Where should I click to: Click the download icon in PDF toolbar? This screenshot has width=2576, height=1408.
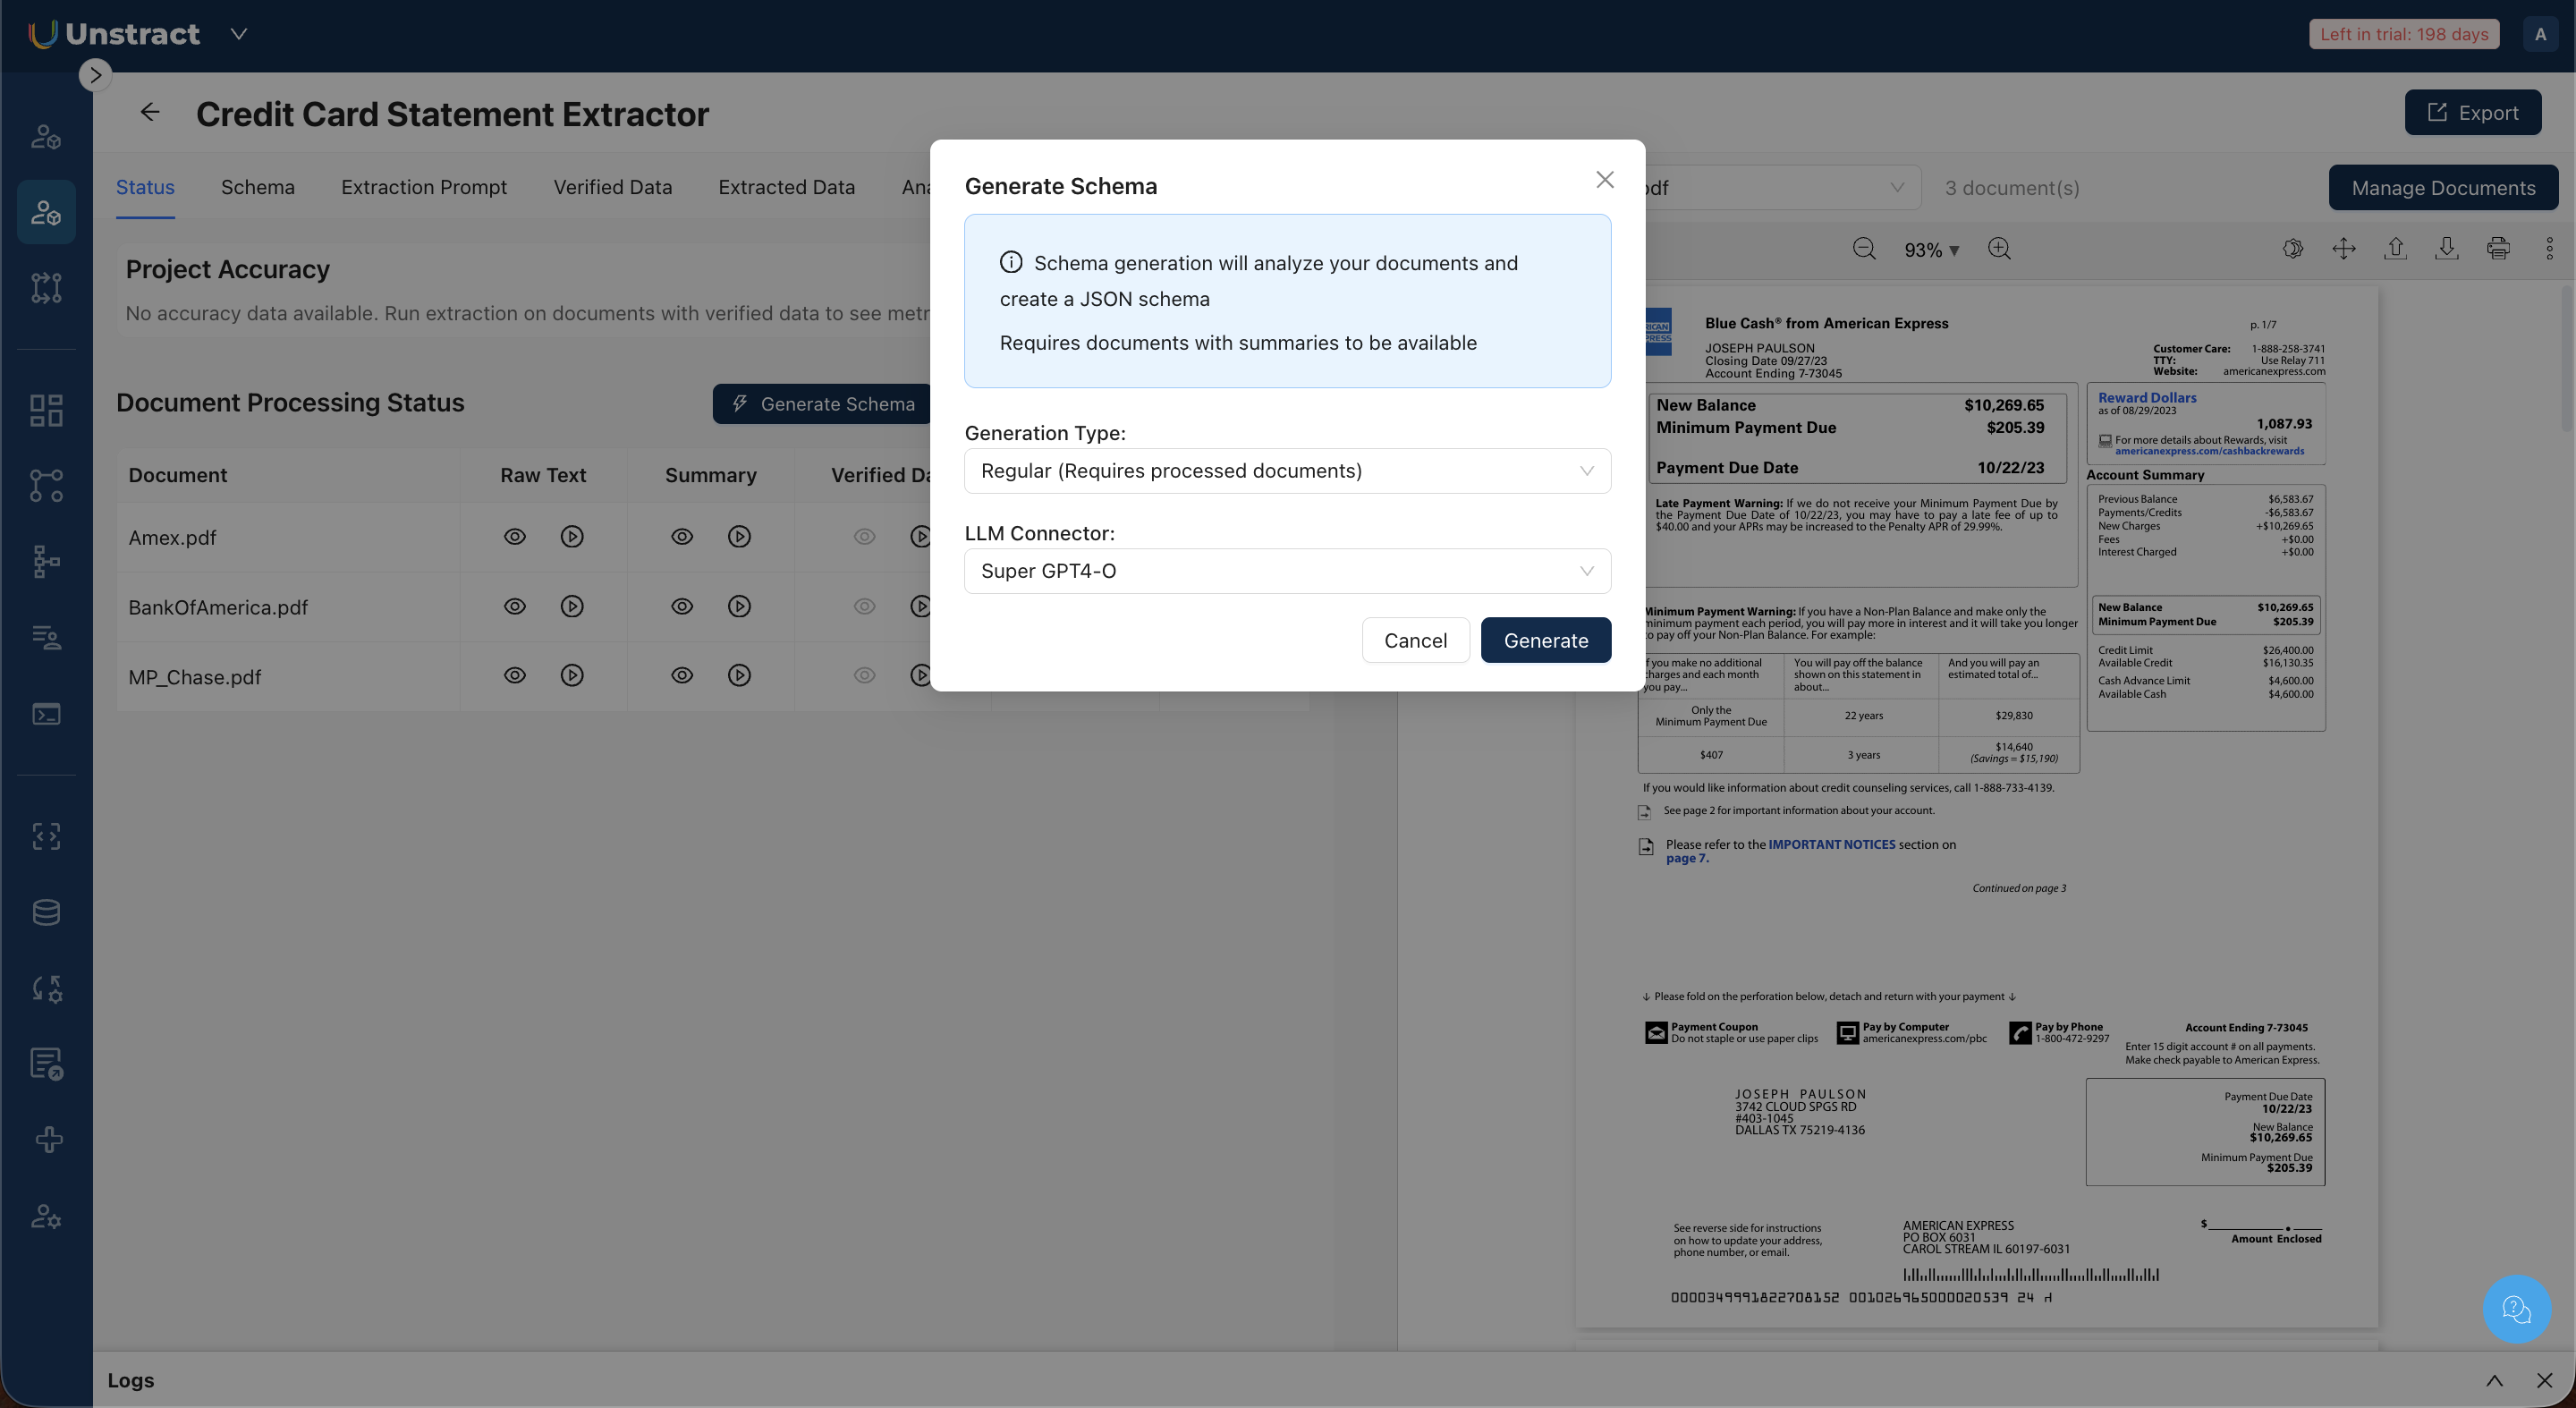[2446, 249]
